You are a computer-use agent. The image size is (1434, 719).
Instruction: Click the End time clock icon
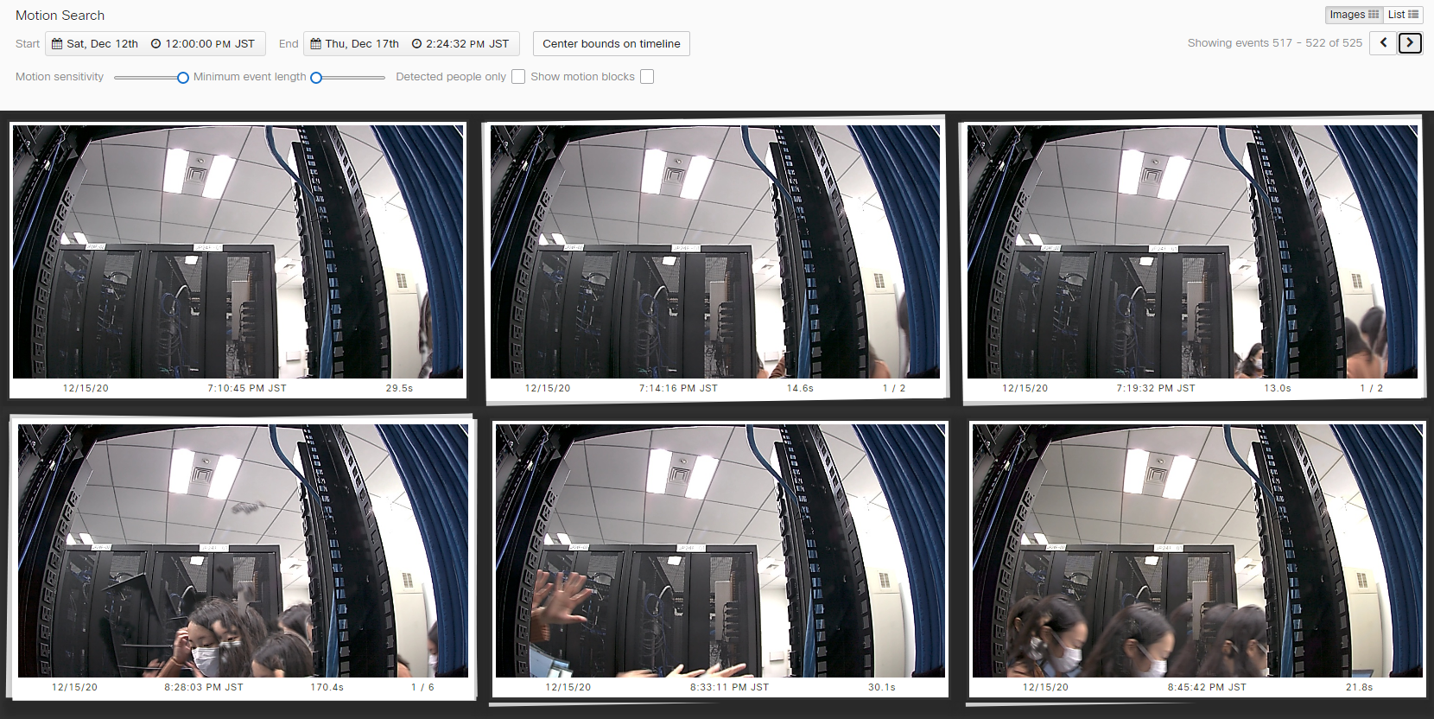[416, 44]
